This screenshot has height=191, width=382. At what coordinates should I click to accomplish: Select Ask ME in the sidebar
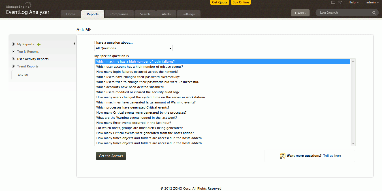[23, 75]
